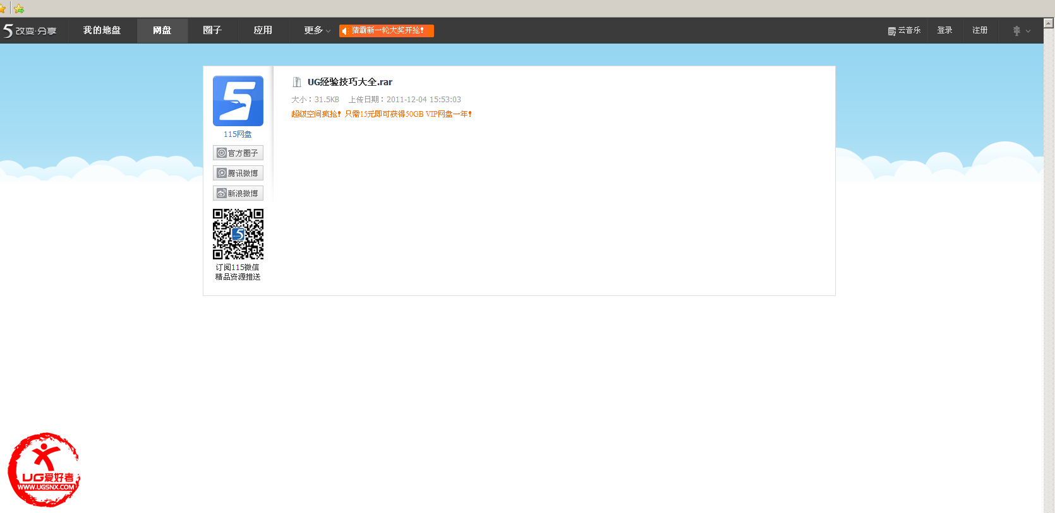1055x513 pixels.
Task: Click the scrollbar up arrow
Action: pyautogui.click(x=1049, y=23)
